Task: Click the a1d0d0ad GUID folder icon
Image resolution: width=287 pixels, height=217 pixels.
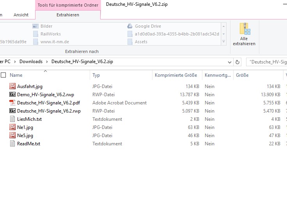Action: 130,34
